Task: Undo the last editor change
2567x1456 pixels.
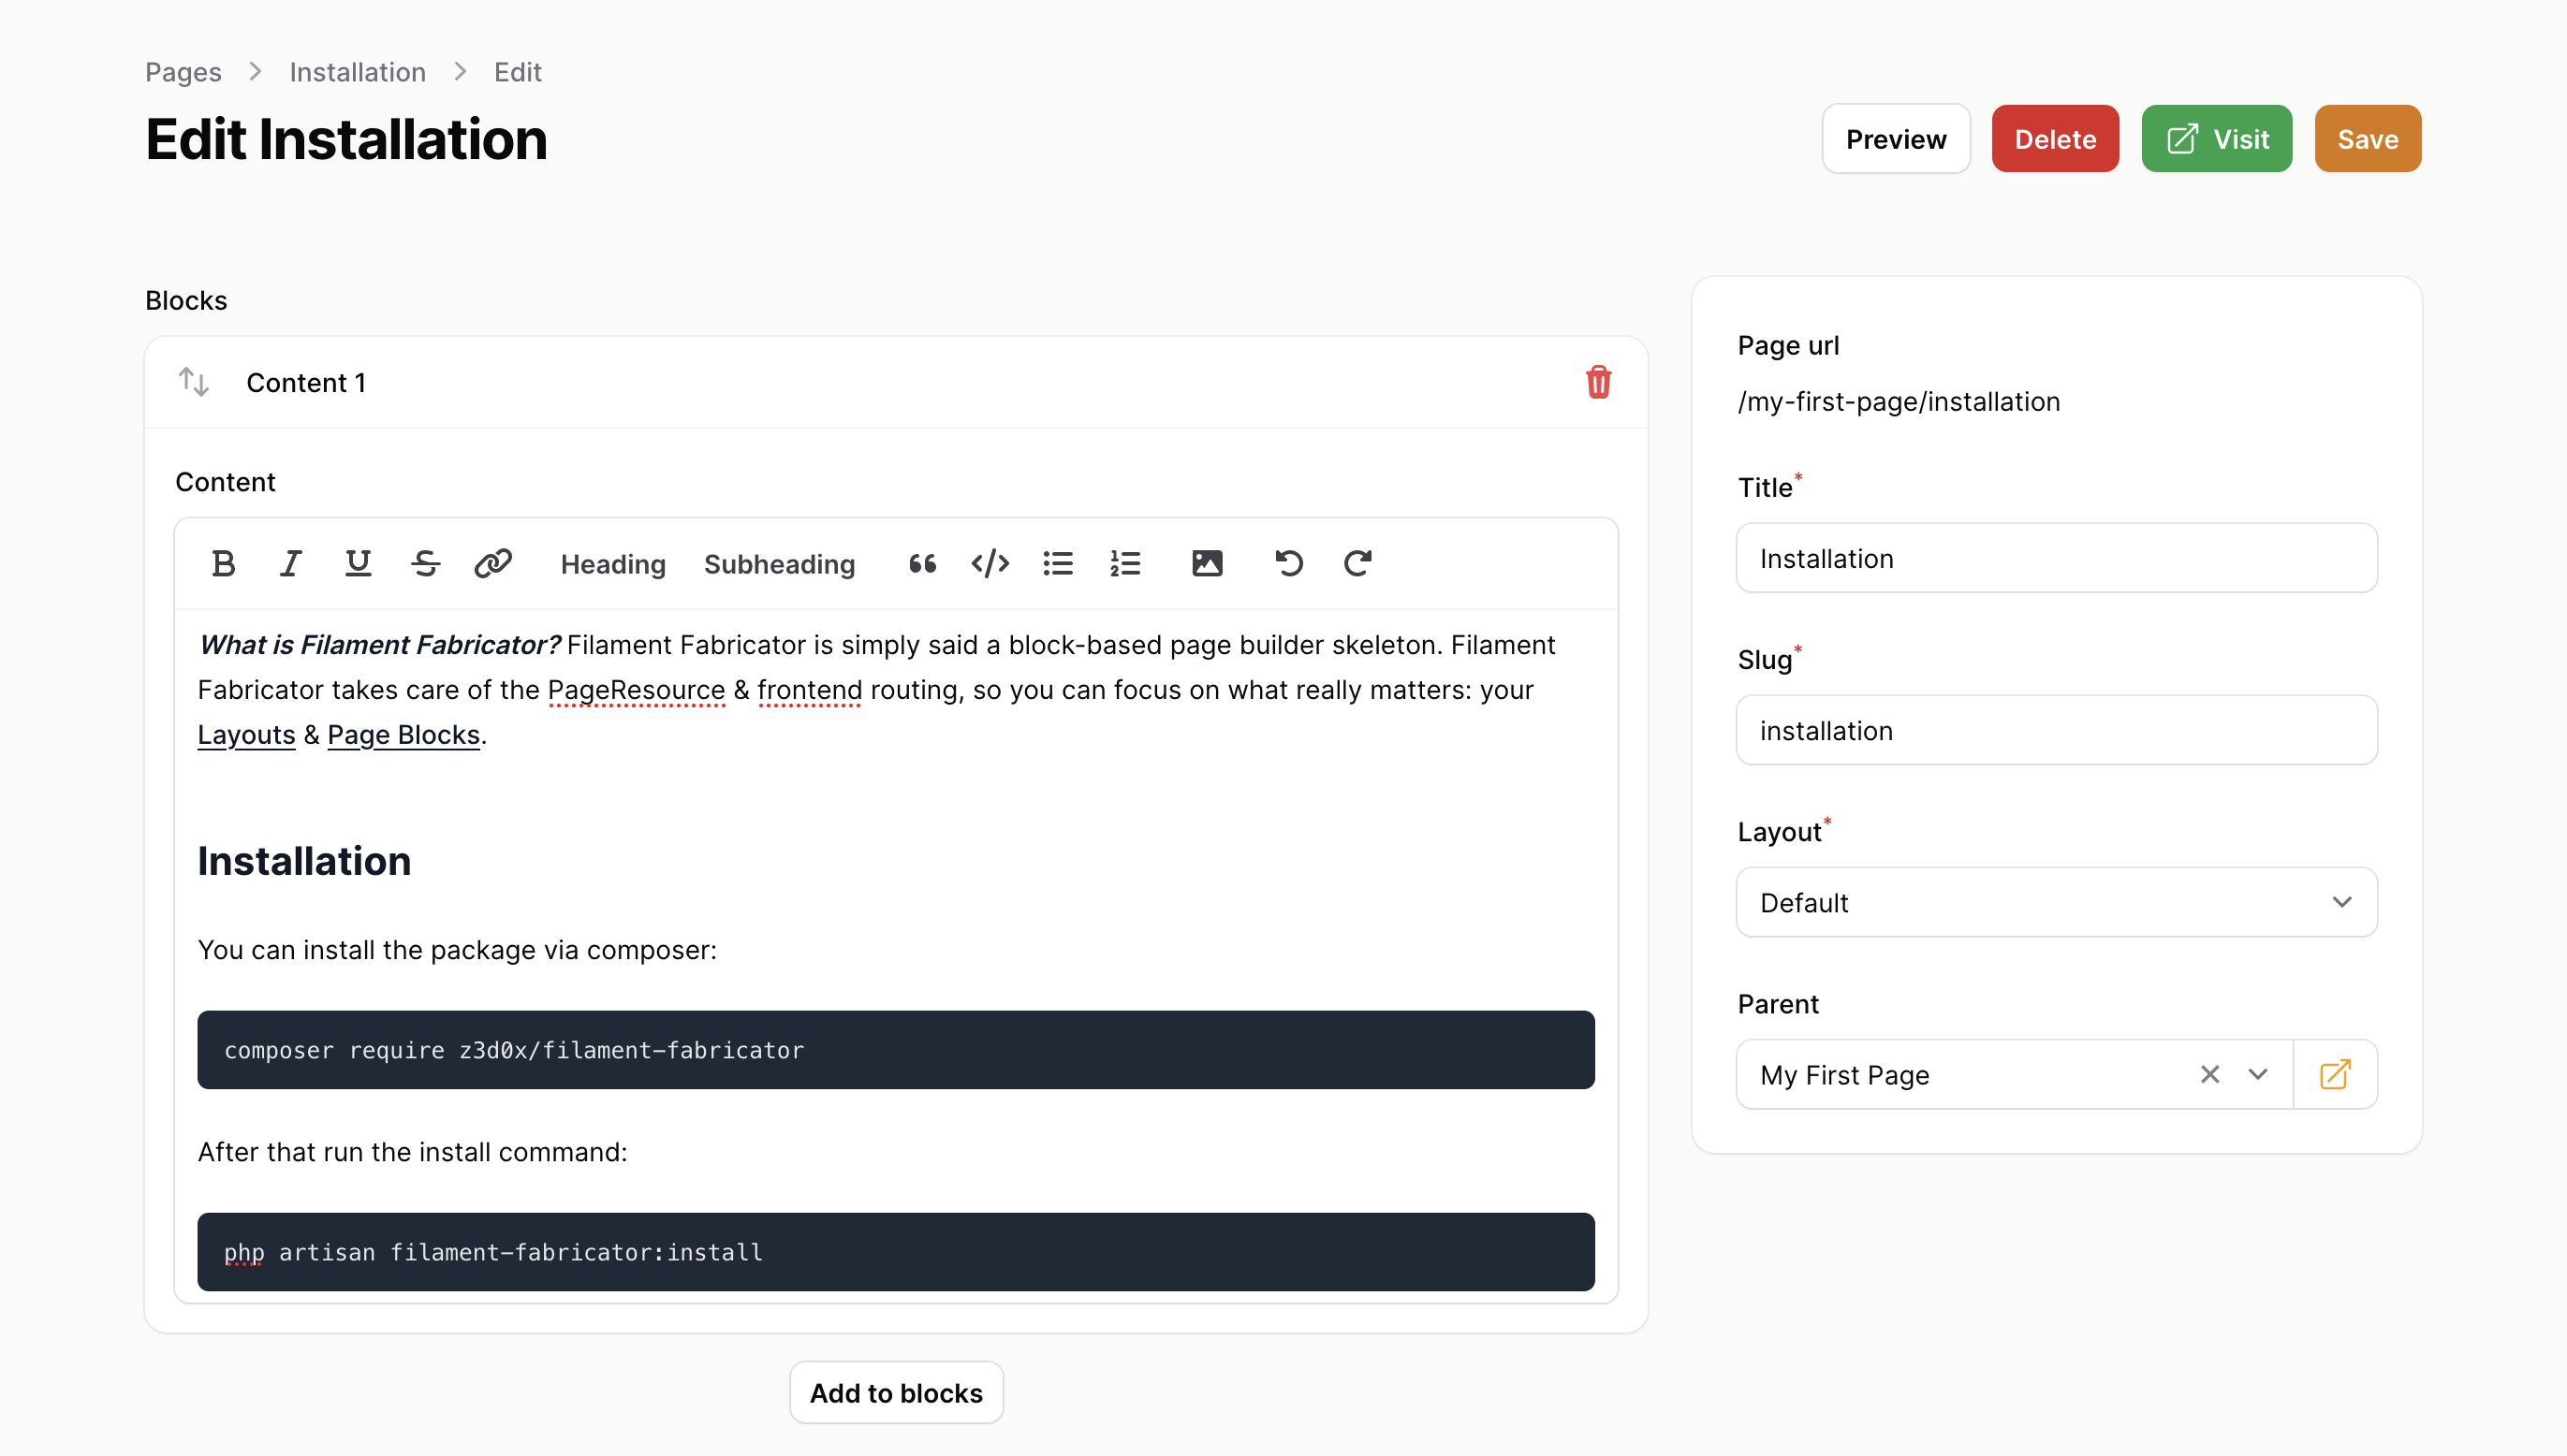Action: pos(1288,564)
